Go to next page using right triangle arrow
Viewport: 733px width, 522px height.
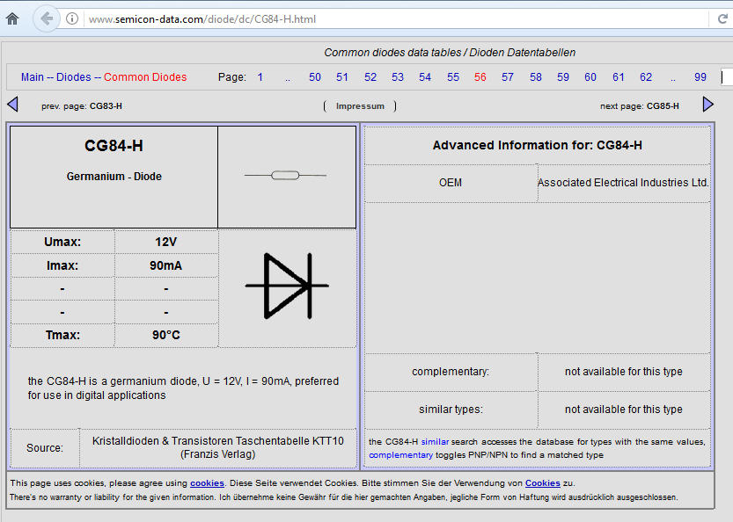pos(707,105)
